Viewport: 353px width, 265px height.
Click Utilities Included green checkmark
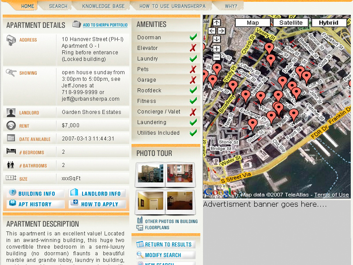[x=193, y=132]
